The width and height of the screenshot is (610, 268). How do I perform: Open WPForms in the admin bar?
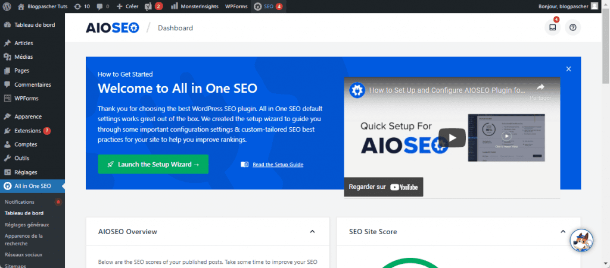click(236, 6)
